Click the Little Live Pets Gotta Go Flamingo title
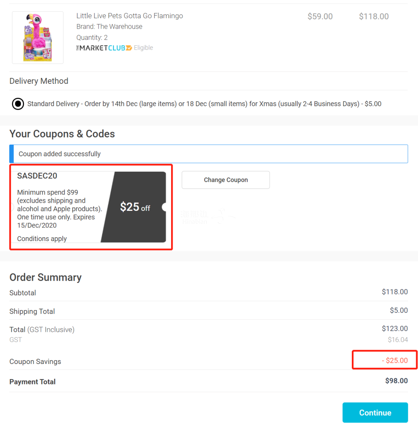418x433 pixels. coord(130,16)
